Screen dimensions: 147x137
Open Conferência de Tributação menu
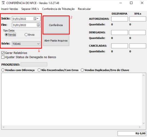pos(58,9)
